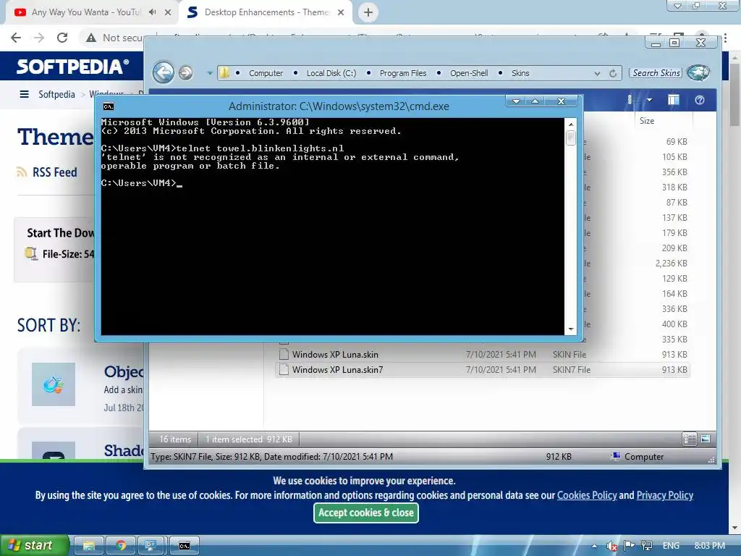Screen dimensions: 741x556
Task: Click the Explorer change view icon
Action: (x=630, y=100)
